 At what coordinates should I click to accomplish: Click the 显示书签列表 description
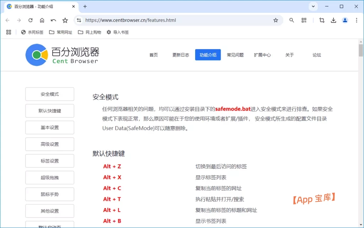click(x=211, y=221)
